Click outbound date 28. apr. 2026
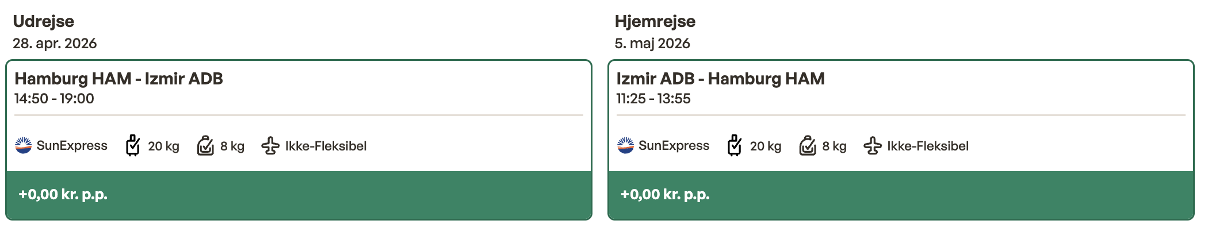Viewport: 1208px width, 232px height. point(55,44)
